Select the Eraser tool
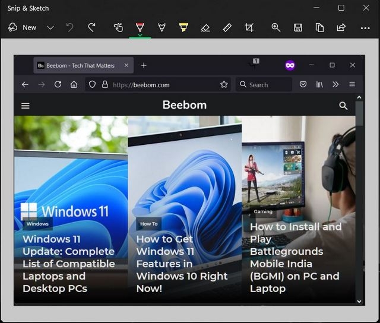Screen dimensions: 380x323 (x=205, y=27)
